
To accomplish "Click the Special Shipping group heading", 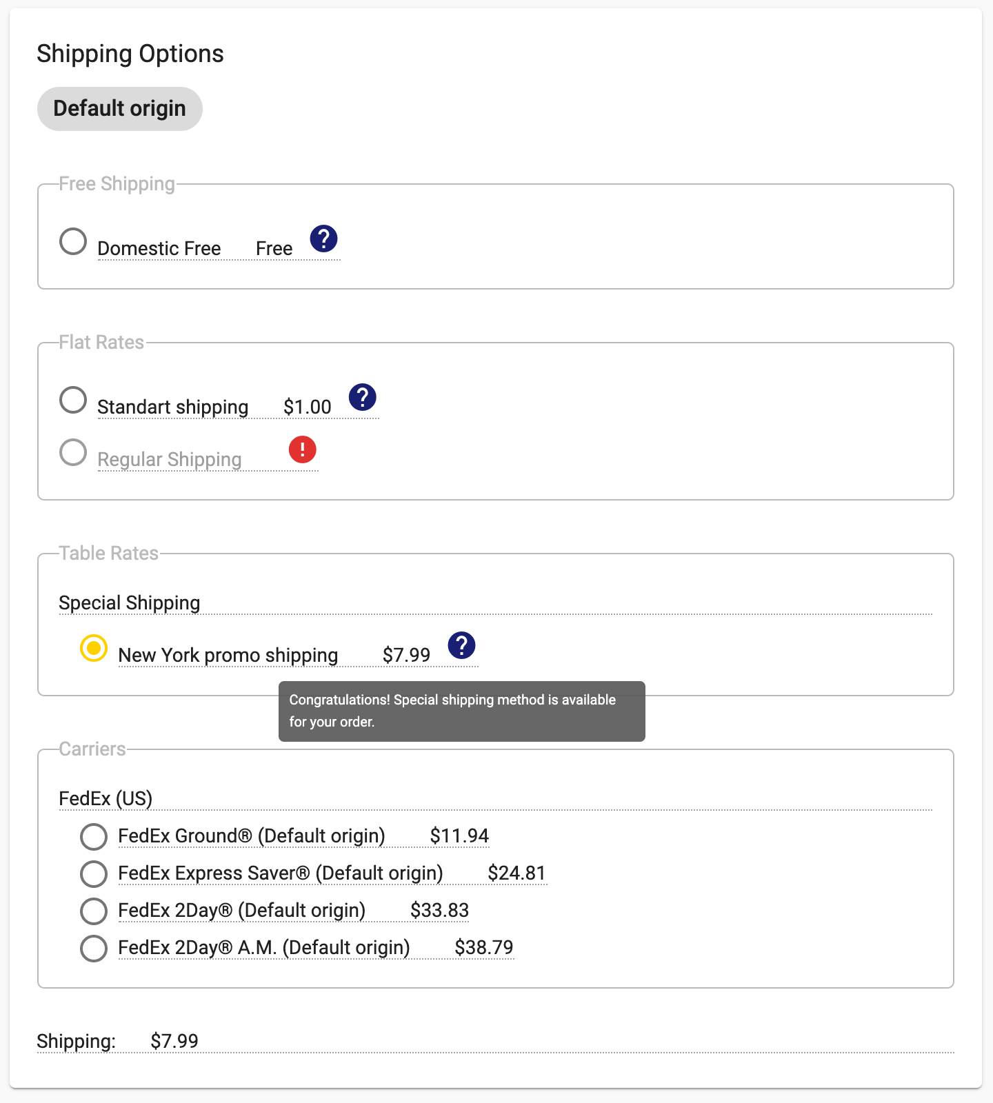I will pyautogui.click(x=130, y=603).
